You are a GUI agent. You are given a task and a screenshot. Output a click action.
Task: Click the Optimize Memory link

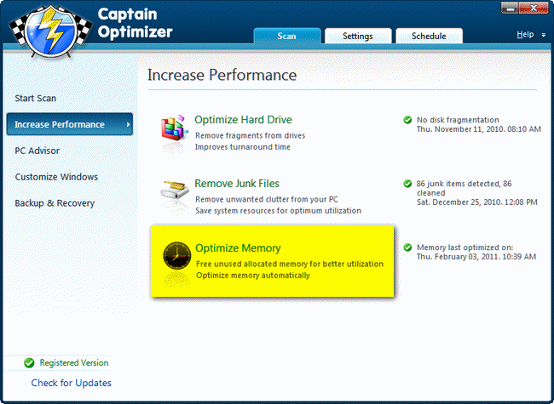pyautogui.click(x=238, y=248)
